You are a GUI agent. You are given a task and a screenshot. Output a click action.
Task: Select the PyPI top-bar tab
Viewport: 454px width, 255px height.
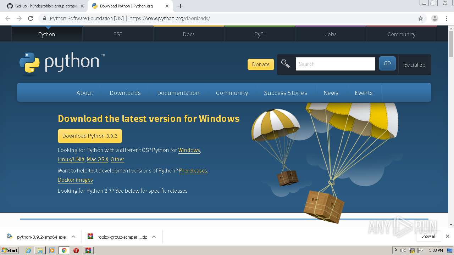pos(260,34)
